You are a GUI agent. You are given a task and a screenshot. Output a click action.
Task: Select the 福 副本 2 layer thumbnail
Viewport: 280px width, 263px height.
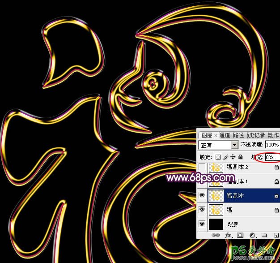tap(217, 167)
